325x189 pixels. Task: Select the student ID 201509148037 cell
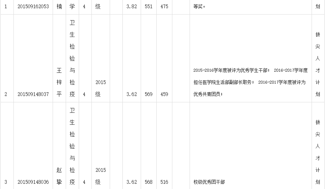[33, 94]
